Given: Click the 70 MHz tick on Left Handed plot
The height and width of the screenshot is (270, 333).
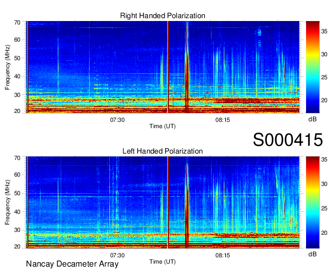Looking at the screenshot, I should pos(17,158).
